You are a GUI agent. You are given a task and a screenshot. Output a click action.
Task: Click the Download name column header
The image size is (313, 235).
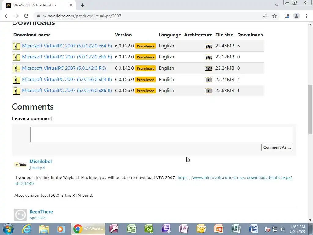tap(32, 35)
